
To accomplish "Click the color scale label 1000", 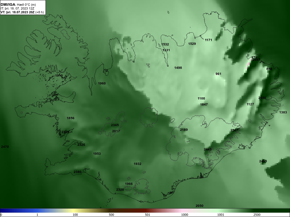I will (x=184, y=215).
